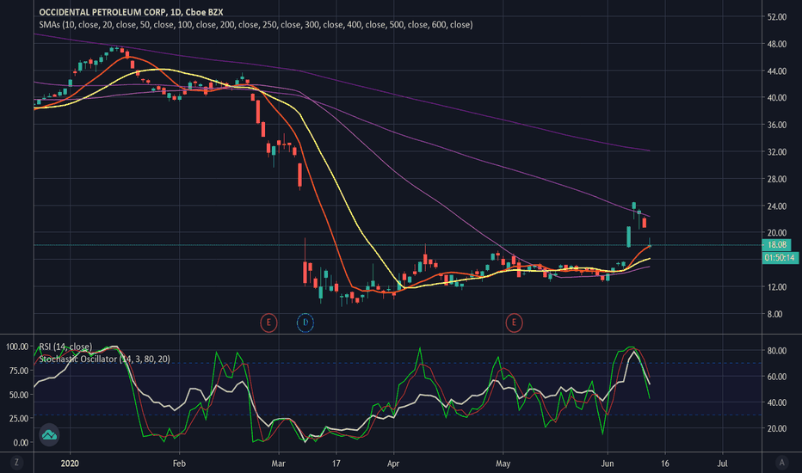Click the May date axis label
This screenshot has height=473, width=802.
tap(503, 464)
